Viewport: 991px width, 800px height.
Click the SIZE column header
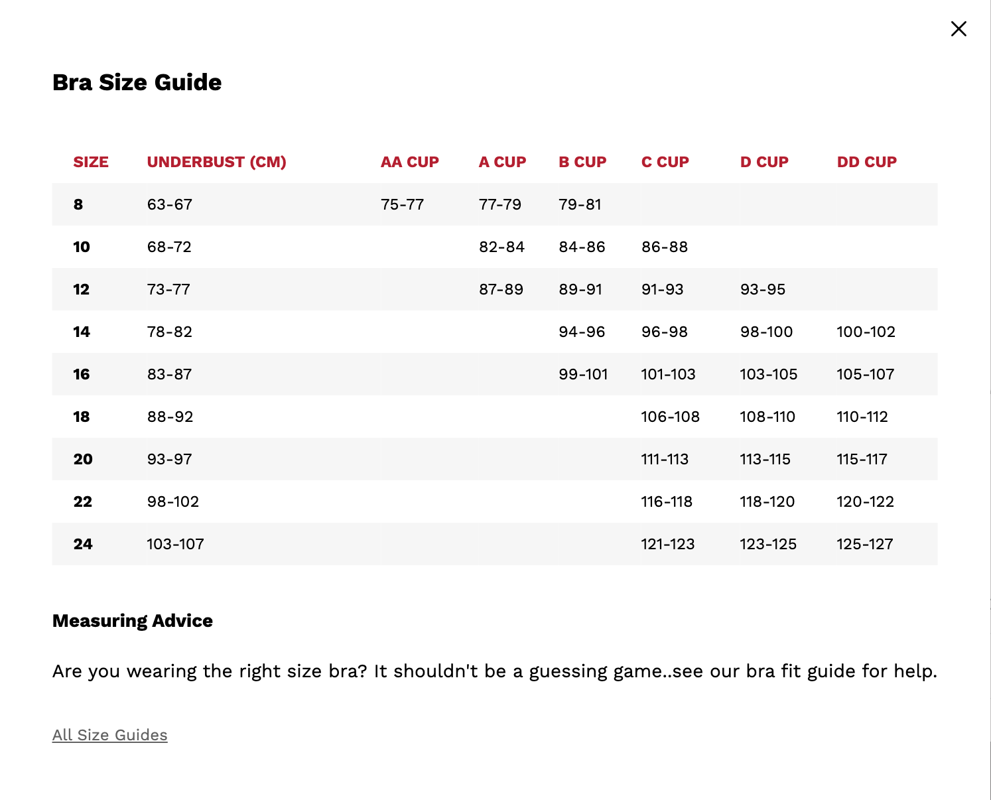click(91, 162)
